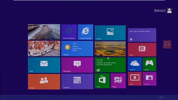Screen dimensions: 178x100
Task: Open the Maps tile
Action: (x=118, y=81)
